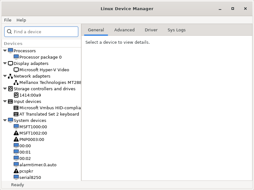Click the 00:02 device monitor icon

[16, 158]
